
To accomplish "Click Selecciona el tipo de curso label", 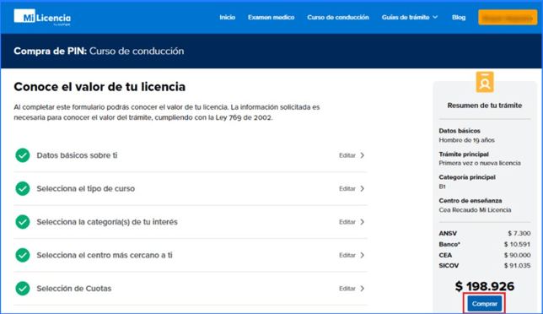I will pyautogui.click(x=86, y=188).
